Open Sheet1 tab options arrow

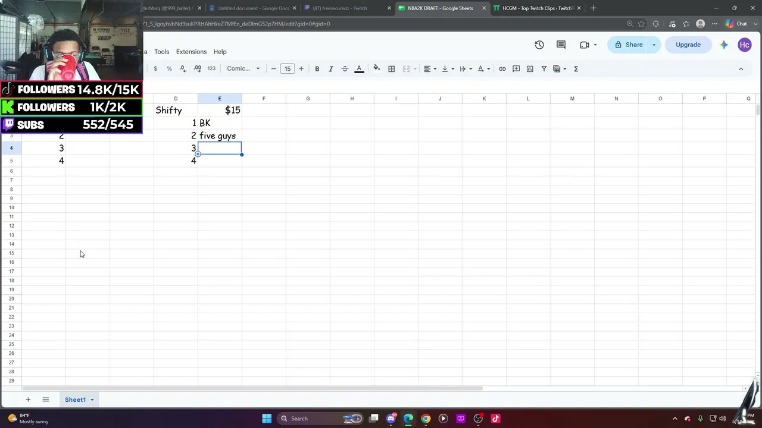tap(92, 400)
